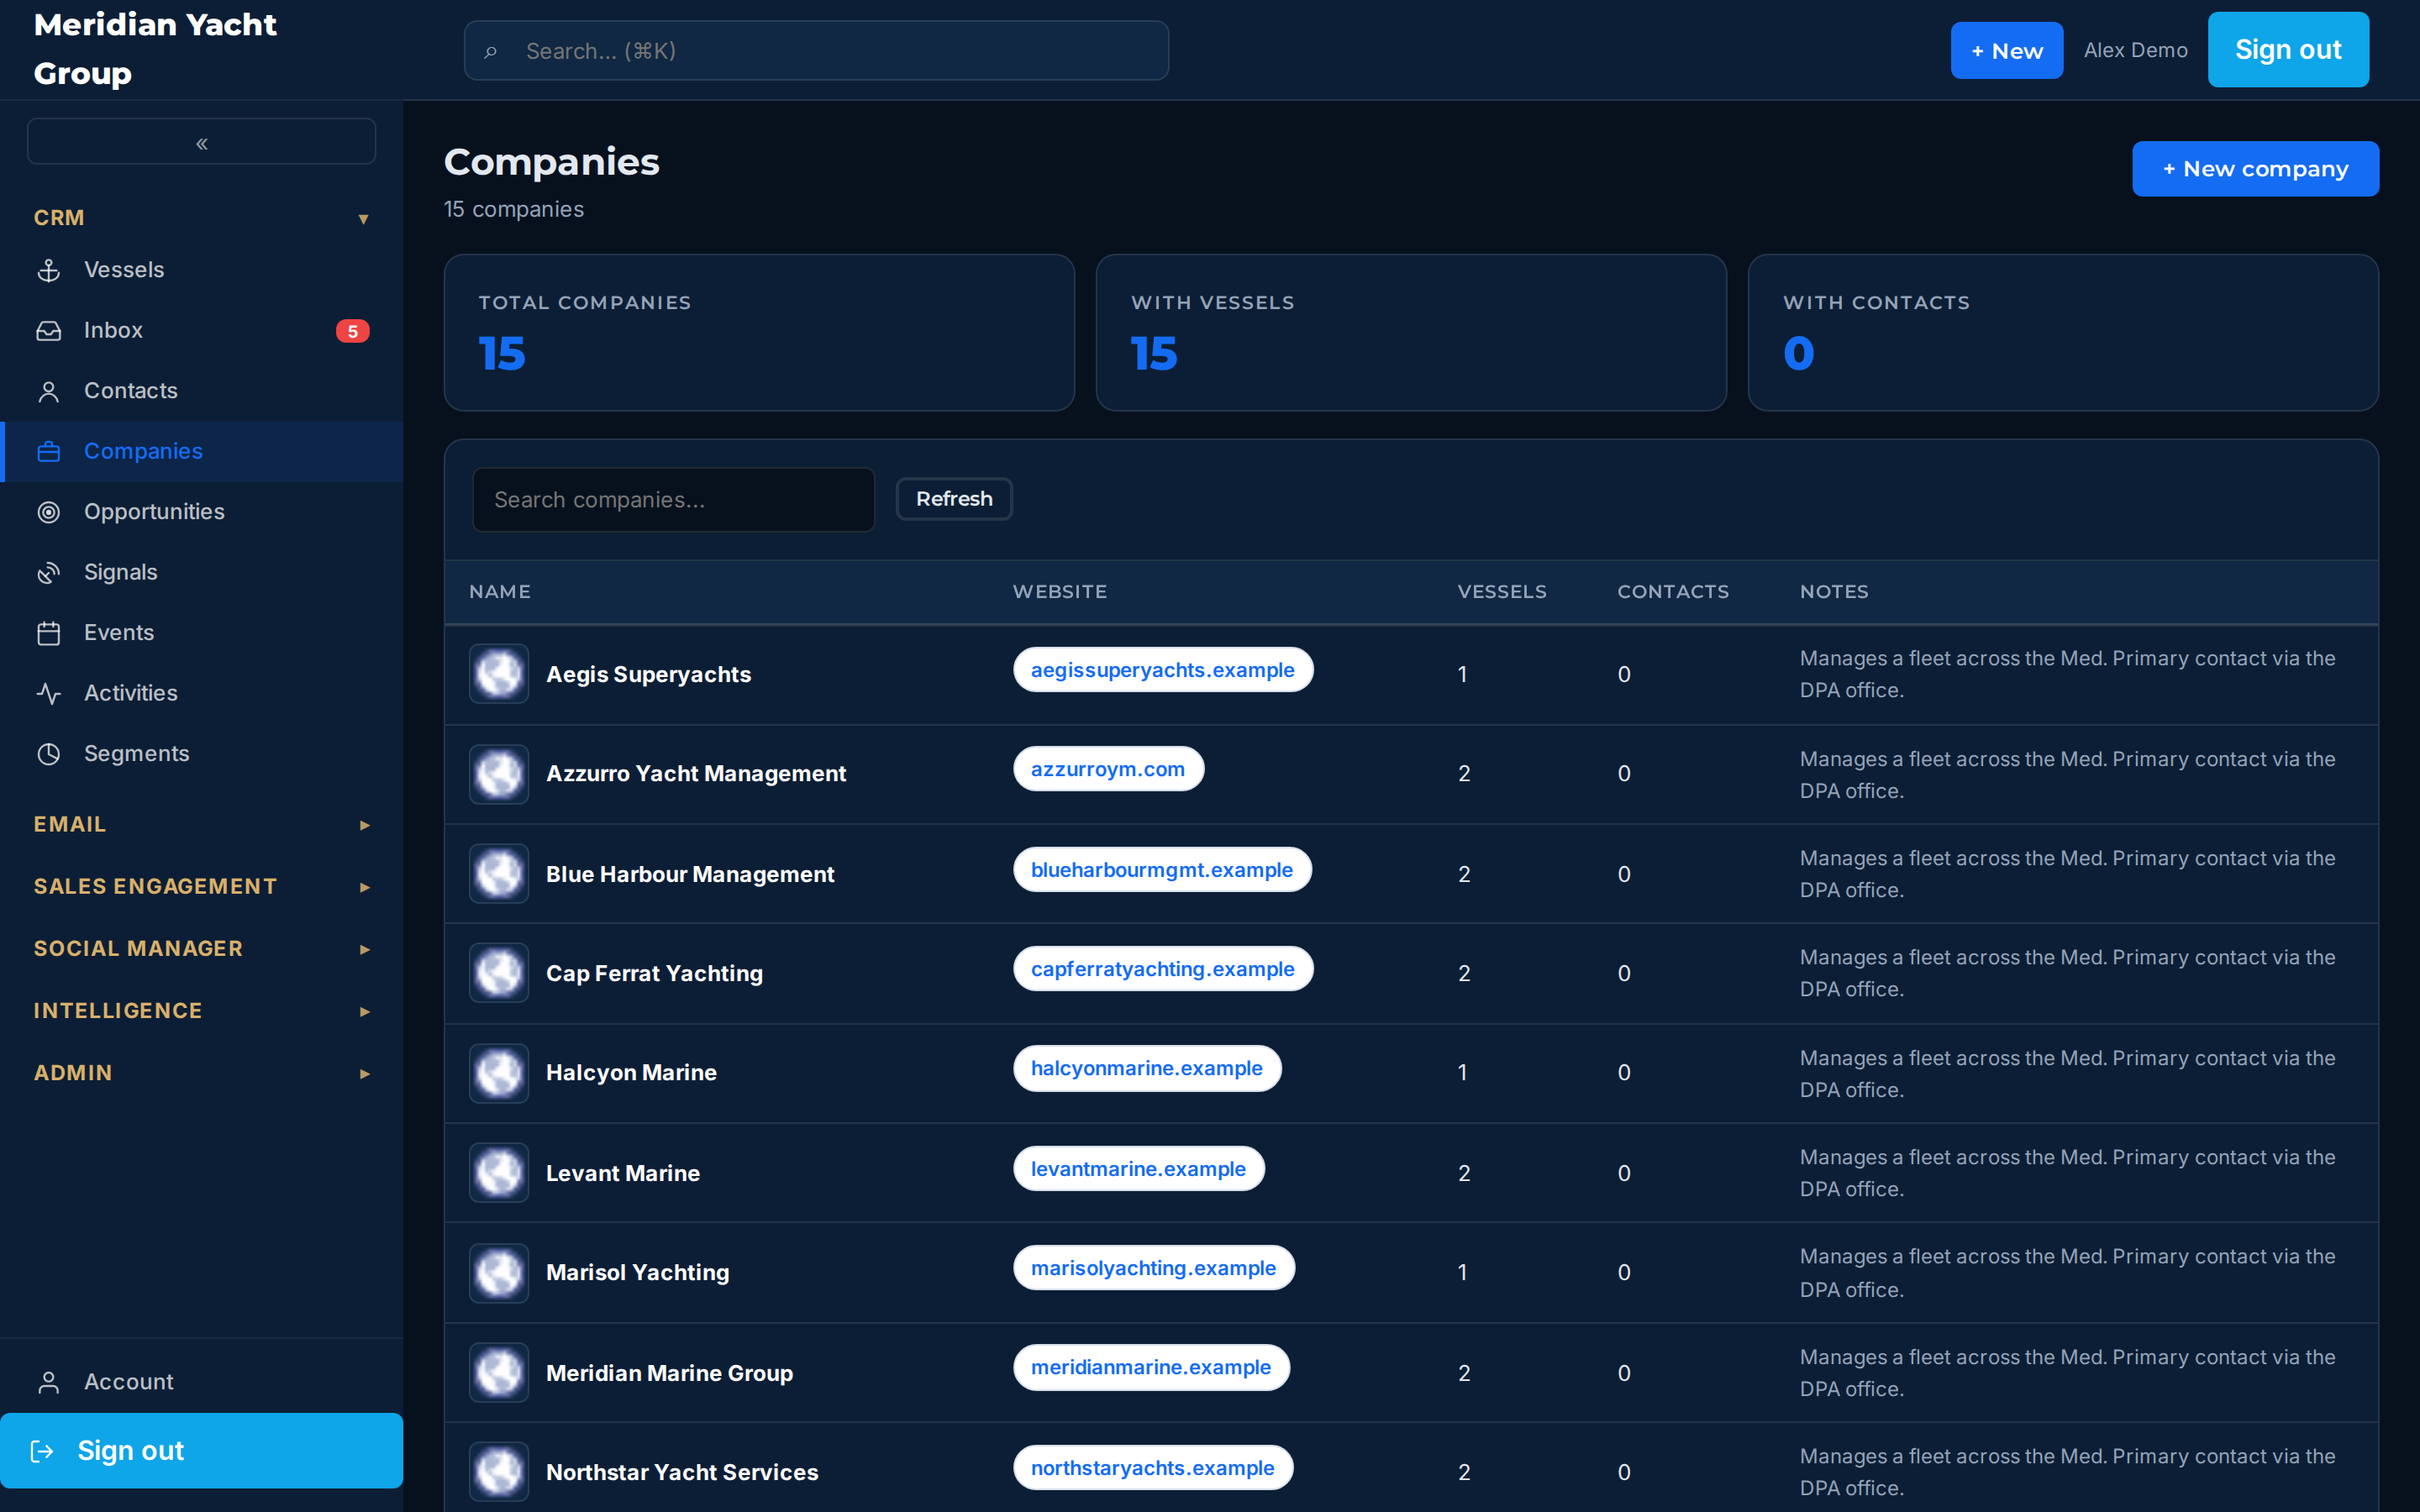Focus the Search companies field
The image size is (2420, 1512).
point(673,500)
